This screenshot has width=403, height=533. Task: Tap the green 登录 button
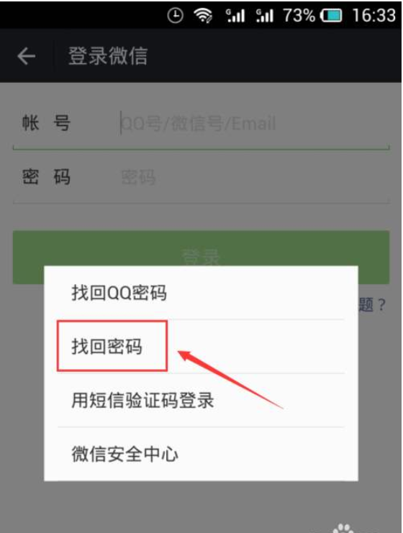pos(201,248)
